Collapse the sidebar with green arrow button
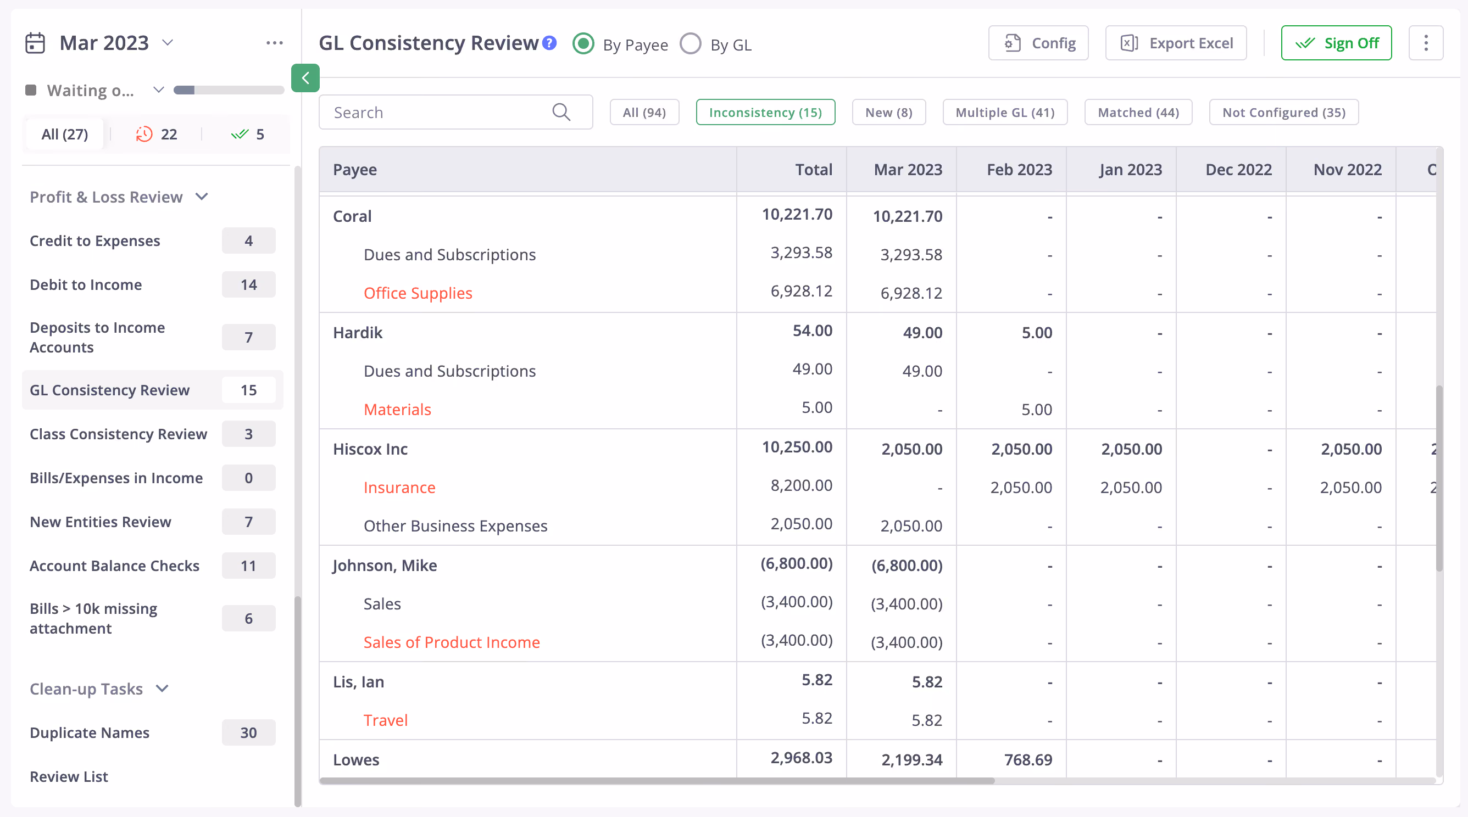Viewport: 1468px width, 817px height. click(x=305, y=78)
